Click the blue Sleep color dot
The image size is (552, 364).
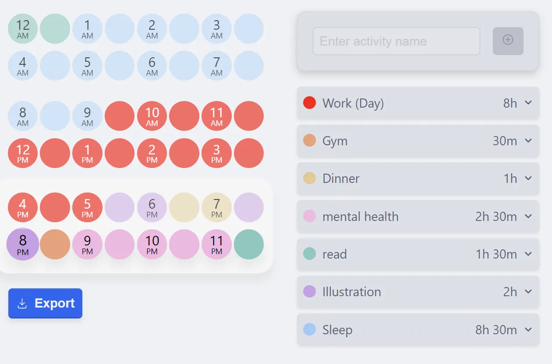click(x=309, y=329)
